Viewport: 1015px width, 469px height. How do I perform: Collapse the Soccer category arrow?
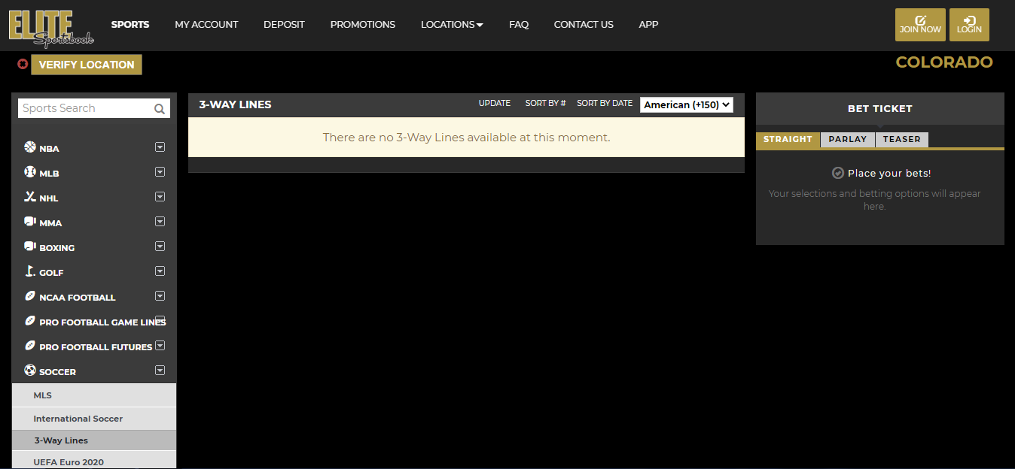pyautogui.click(x=160, y=371)
